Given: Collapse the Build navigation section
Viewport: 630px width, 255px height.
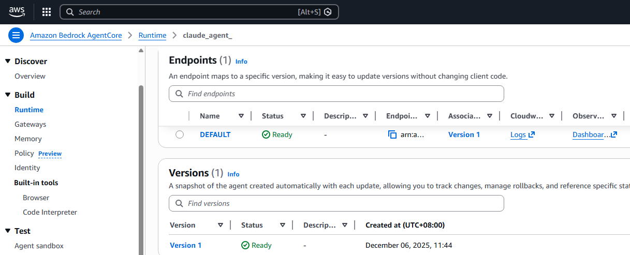Looking at the screenshot, I should 8,95.
